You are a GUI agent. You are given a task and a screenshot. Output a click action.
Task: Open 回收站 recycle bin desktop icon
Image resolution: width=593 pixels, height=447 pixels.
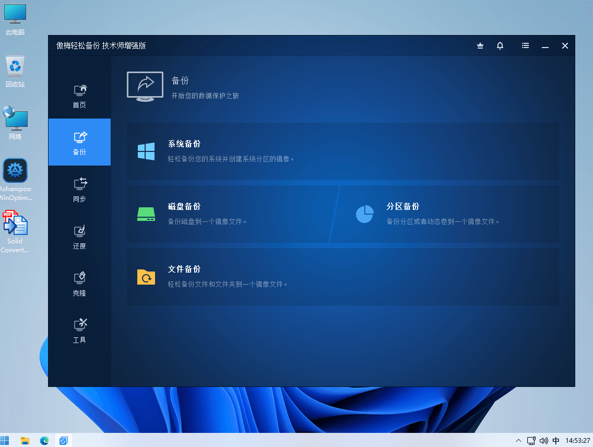[x=15, y=72]
